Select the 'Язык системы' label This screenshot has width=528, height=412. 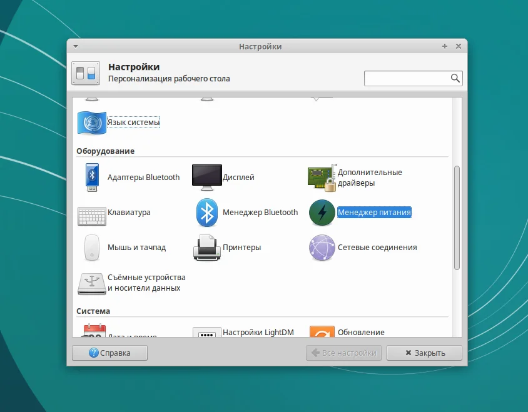tap(133, 122)
